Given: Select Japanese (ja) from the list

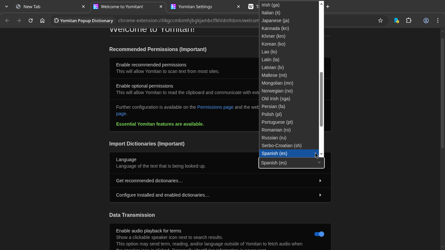Looking at the screenshot, I should tap(275, 21).
